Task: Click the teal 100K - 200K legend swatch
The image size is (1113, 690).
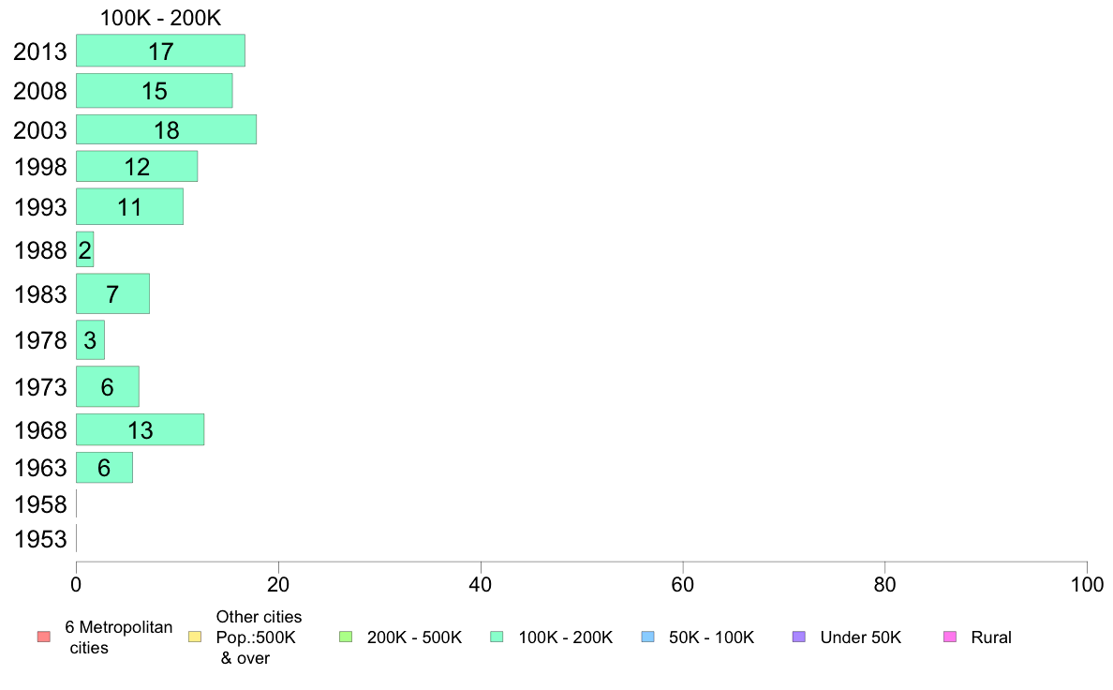Action: click(x=497, y=637)
